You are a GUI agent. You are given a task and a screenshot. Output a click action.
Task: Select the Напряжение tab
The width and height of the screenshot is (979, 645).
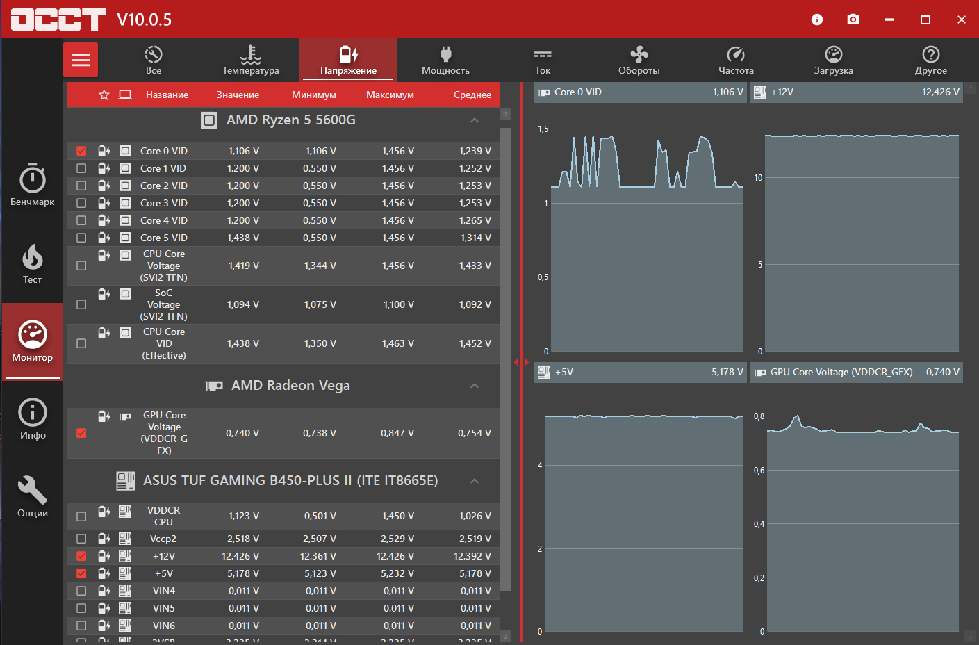[x=348, y=60]
